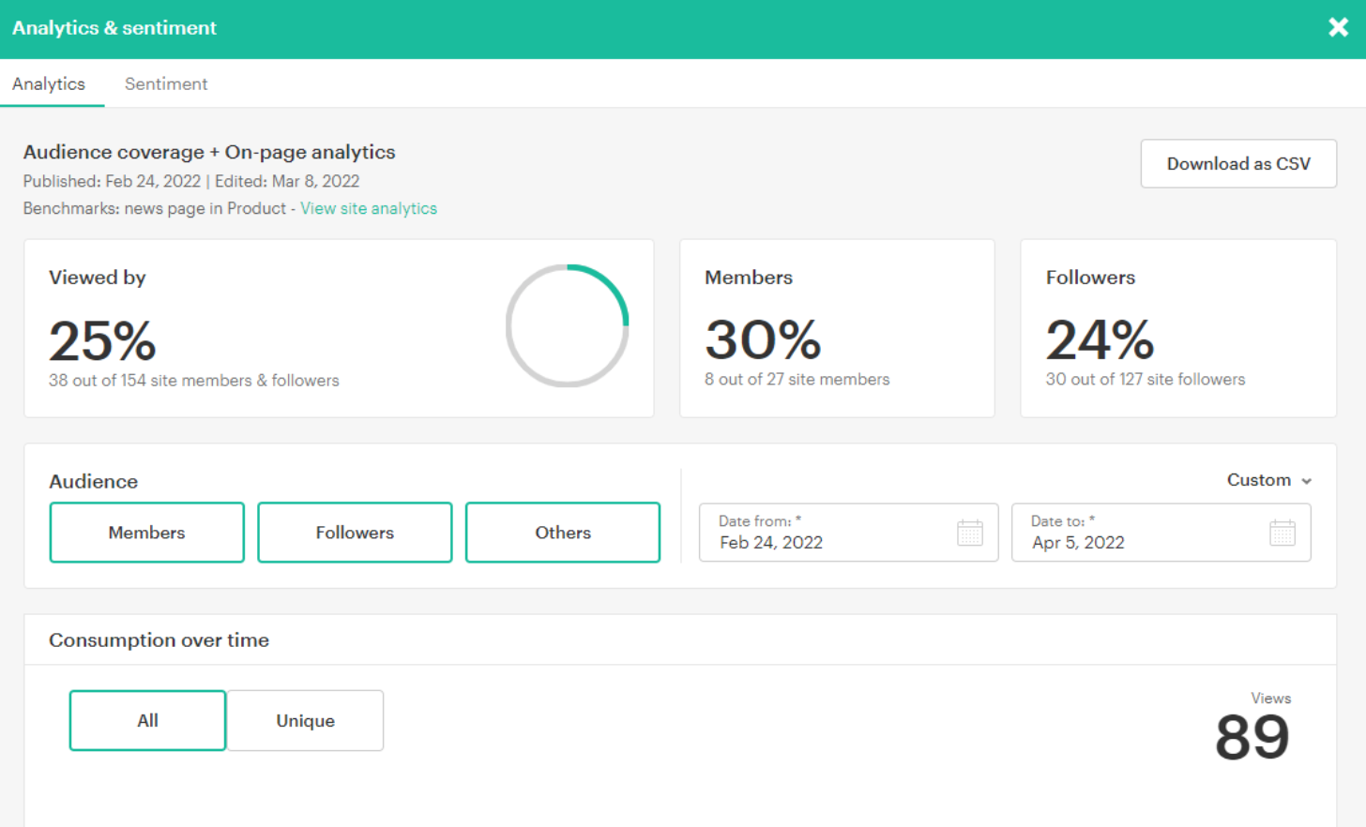Switch to the Sentiment tab

[x=166, y=83]
